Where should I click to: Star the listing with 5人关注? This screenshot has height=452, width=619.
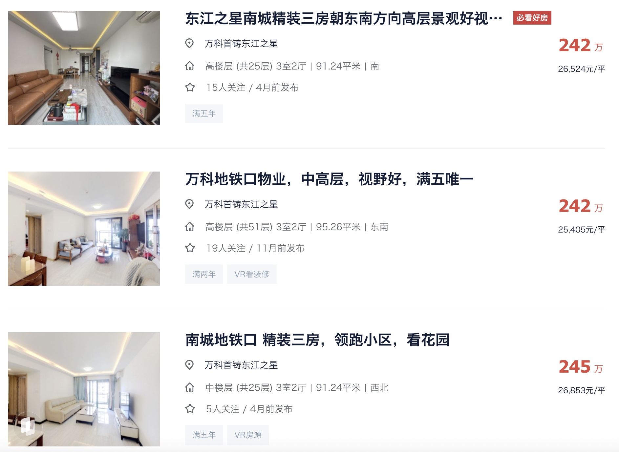[190, 409]
